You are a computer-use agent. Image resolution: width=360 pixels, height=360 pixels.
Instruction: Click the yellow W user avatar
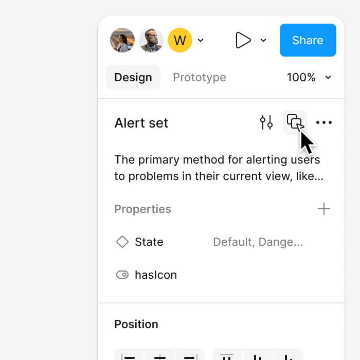click(180, 40)
